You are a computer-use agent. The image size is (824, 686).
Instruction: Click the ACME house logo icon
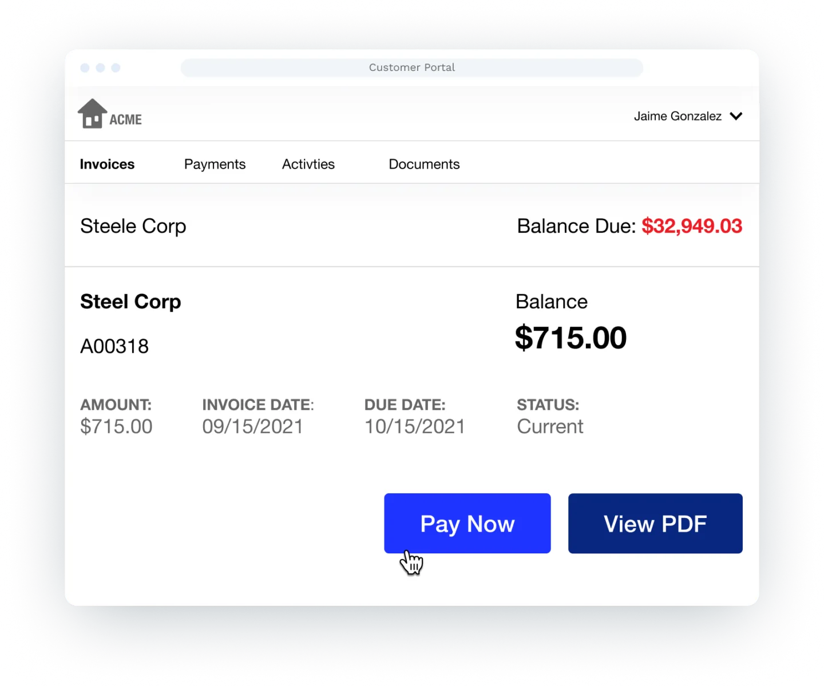[92, 114]
